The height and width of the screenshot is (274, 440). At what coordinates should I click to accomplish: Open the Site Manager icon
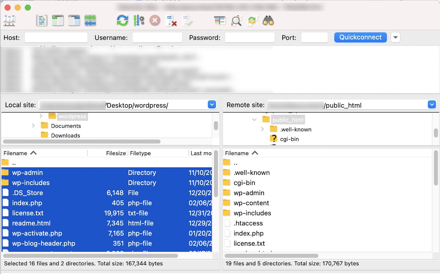click(x=9, y=21)
